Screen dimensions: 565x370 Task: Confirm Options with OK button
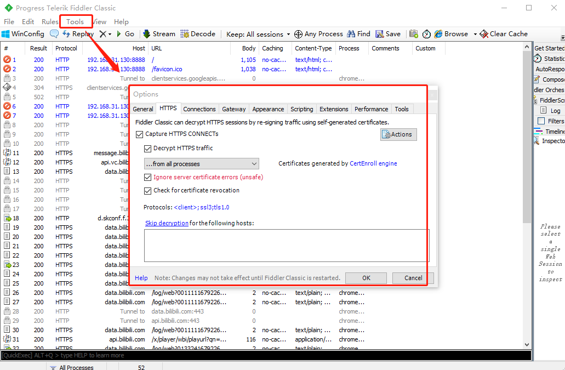click(x=366, y=278)
